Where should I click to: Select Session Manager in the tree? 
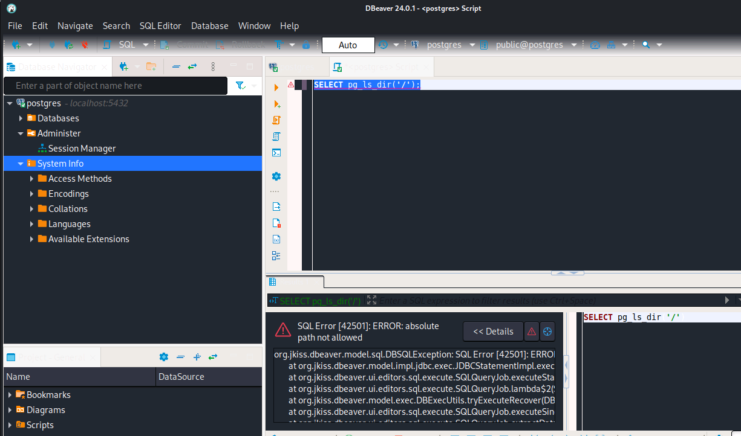click(82, 149)
